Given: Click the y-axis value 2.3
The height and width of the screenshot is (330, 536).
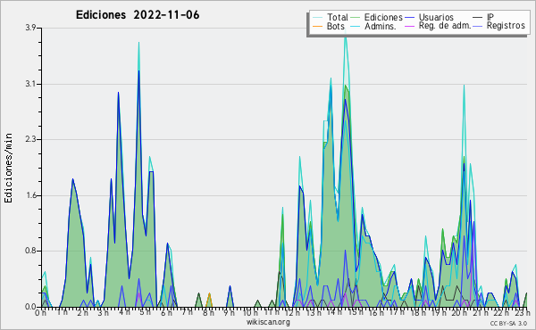Looking at the screenshot, I should tap(30, 139).
